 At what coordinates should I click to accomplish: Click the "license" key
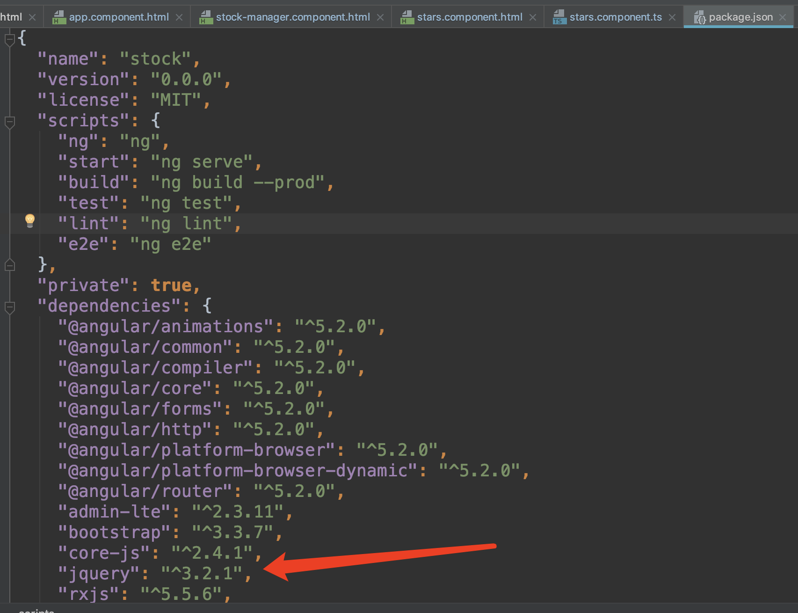tap(84, 100)
